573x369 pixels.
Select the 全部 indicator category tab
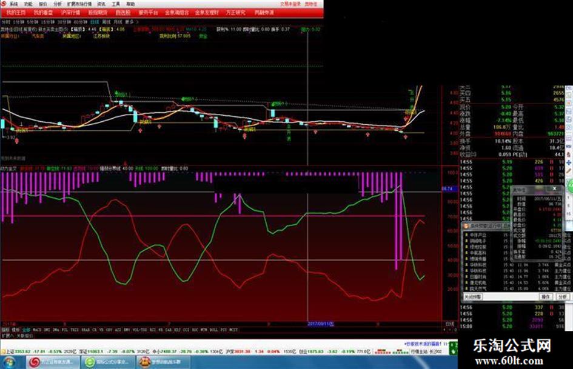[26, 330]
